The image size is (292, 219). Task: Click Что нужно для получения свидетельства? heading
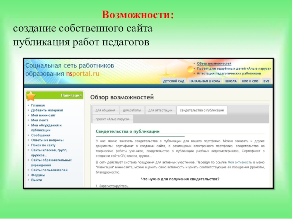click(180, 179)
